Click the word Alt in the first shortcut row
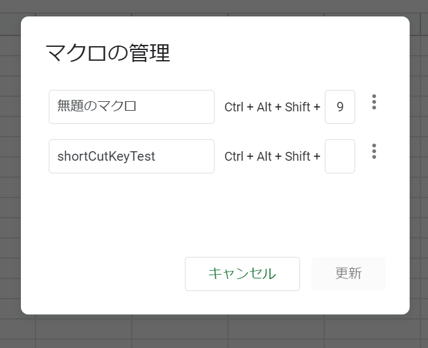Viewport: 428px width, 348px height. coord(264,107)
